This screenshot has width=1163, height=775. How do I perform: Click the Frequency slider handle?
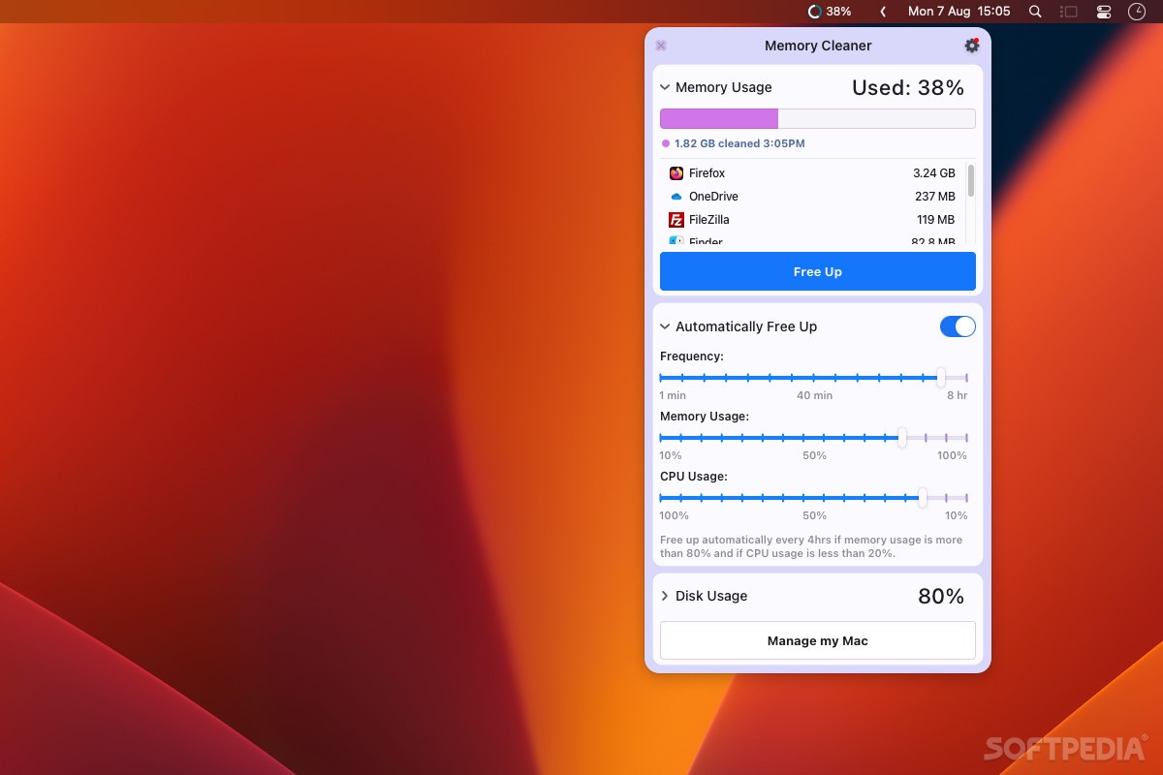click(x=940, y=378)
